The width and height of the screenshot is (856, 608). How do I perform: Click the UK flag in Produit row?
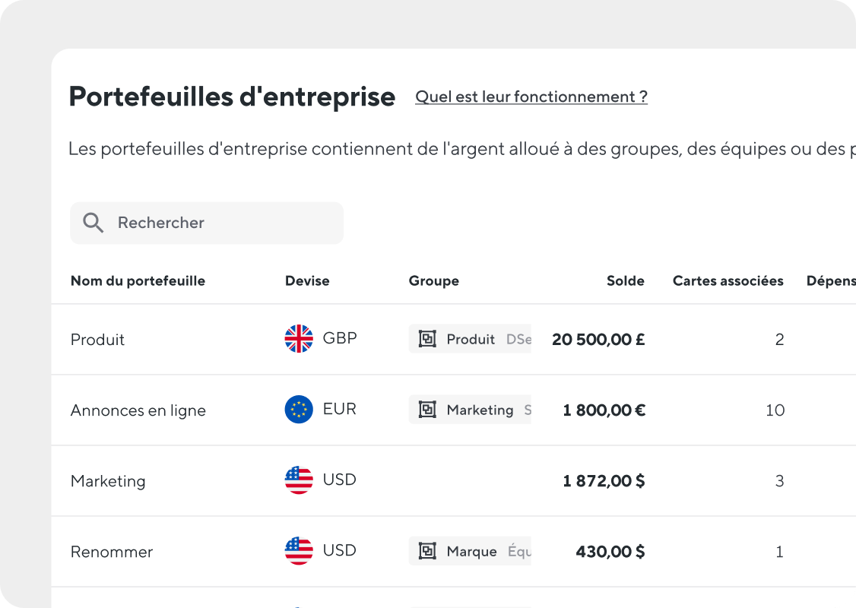299,339
